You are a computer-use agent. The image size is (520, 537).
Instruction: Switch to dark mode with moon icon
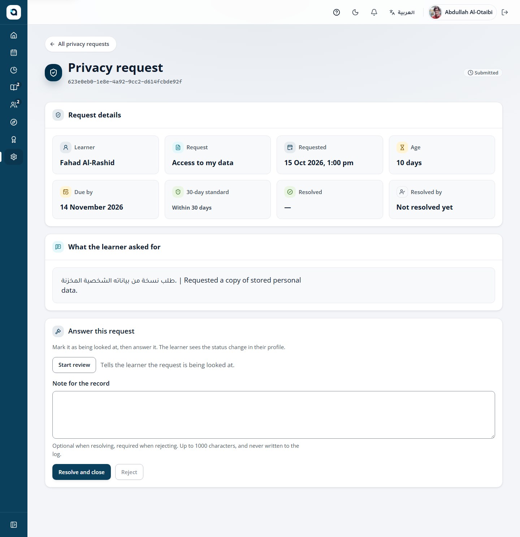point(355,12)
